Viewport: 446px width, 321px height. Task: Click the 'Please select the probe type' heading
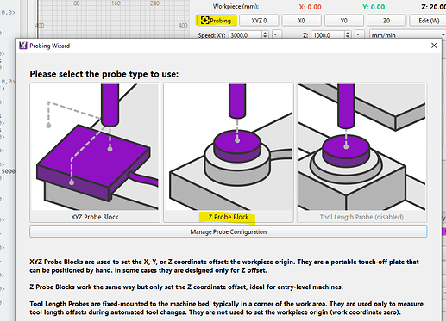tap(104, 74)
